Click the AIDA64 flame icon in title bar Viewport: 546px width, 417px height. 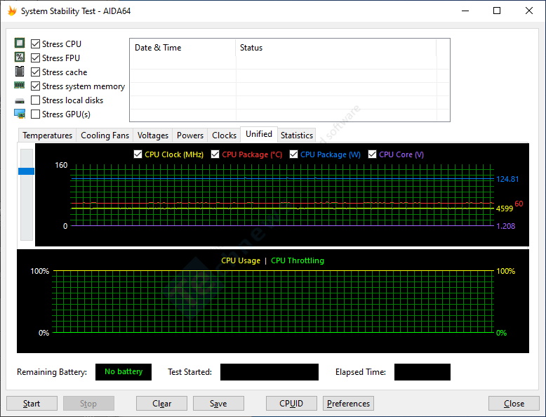(12, 11)
